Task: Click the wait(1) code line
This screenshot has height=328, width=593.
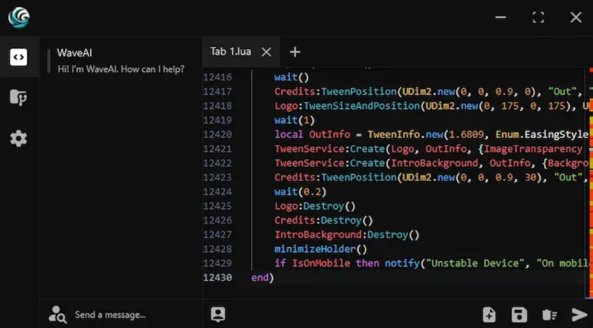Action: pos(295,120)
